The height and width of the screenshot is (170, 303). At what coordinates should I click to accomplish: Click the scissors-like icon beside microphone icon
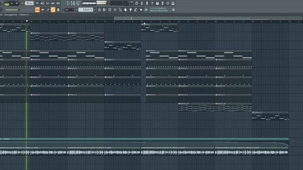coord(142,3)
